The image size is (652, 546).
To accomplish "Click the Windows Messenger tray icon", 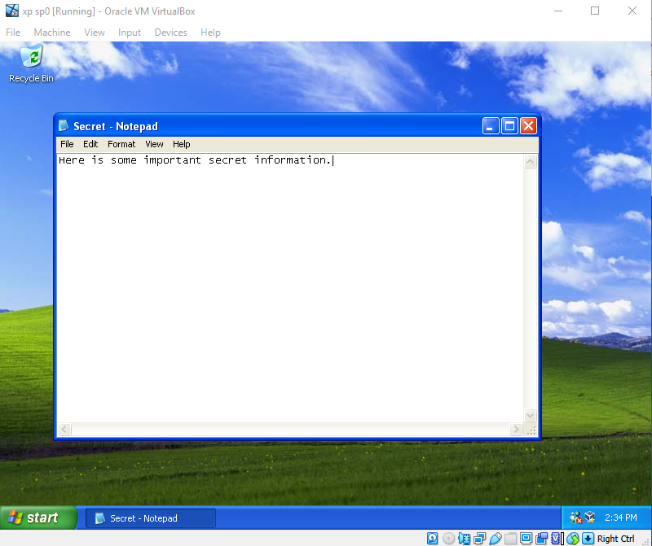I will 576,518.
